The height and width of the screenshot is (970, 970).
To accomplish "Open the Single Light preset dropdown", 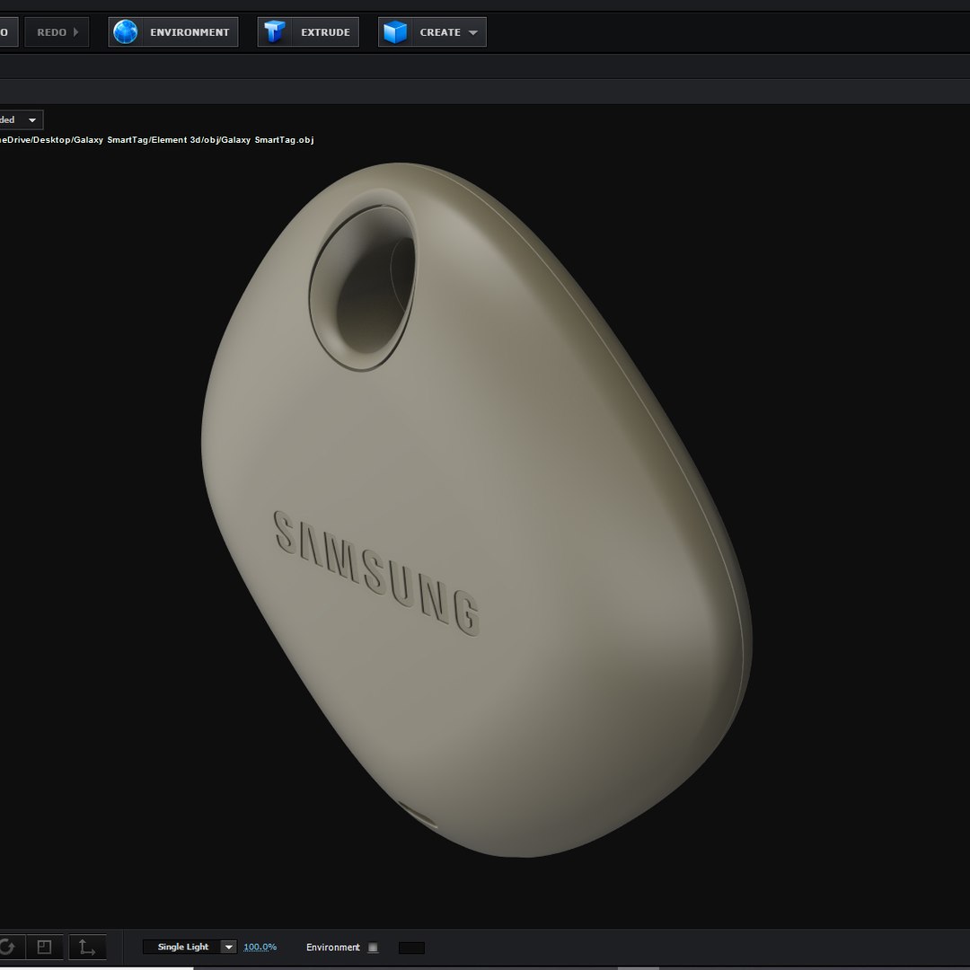I will (x=190, y=948).
